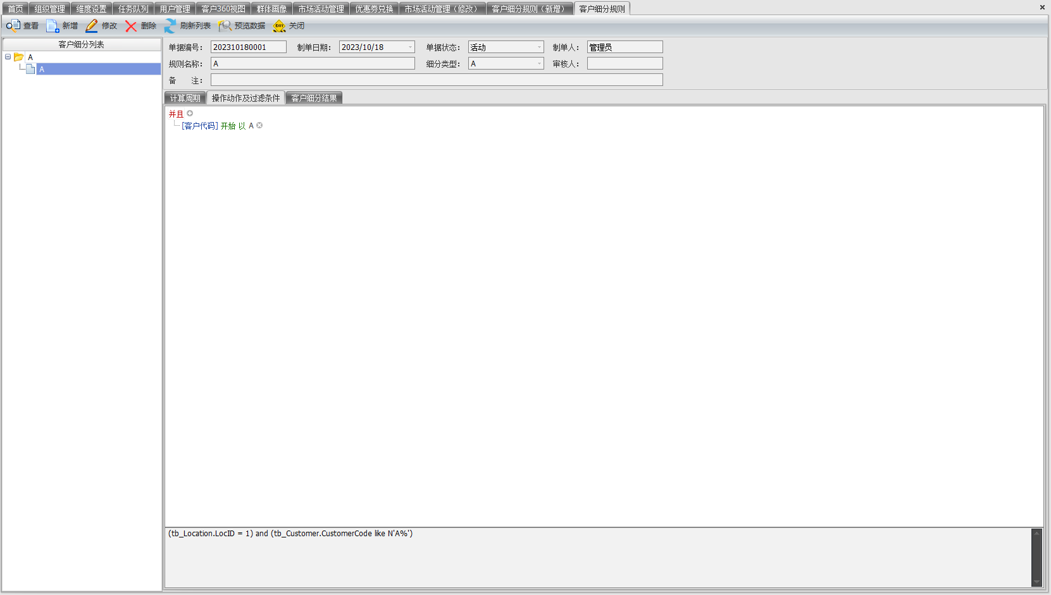Click the add-condition plus icon beside 并且

click(x=190, y=114)
